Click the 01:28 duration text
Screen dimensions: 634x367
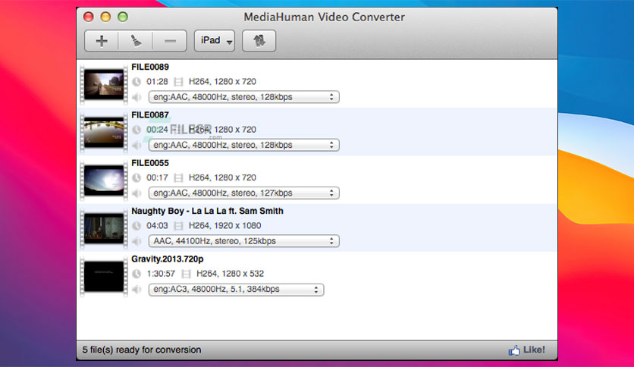pyautogui.click(x=157, y=82)
